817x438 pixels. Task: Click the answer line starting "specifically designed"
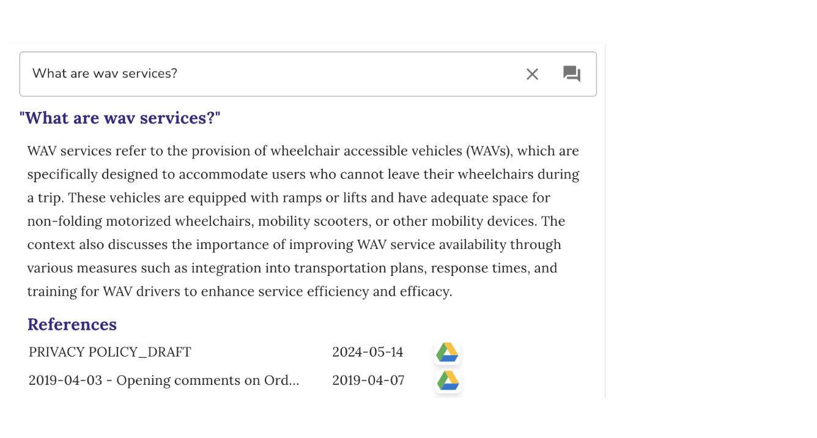tap(303, 174)
